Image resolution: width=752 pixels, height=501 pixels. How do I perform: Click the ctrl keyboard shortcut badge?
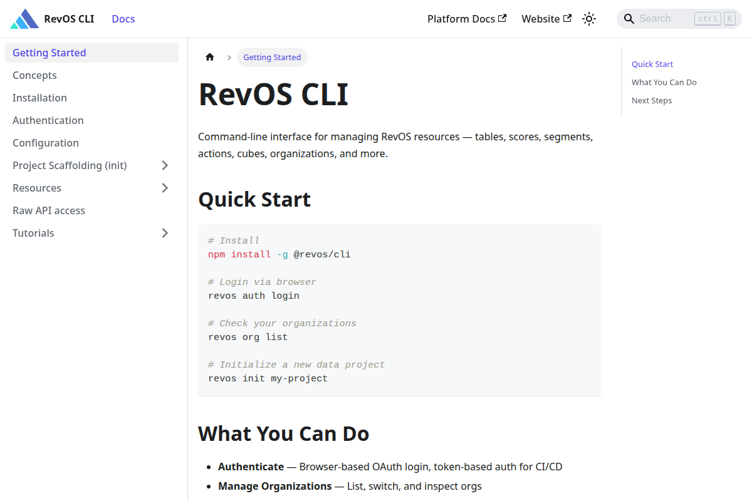(x=708, y=19)
